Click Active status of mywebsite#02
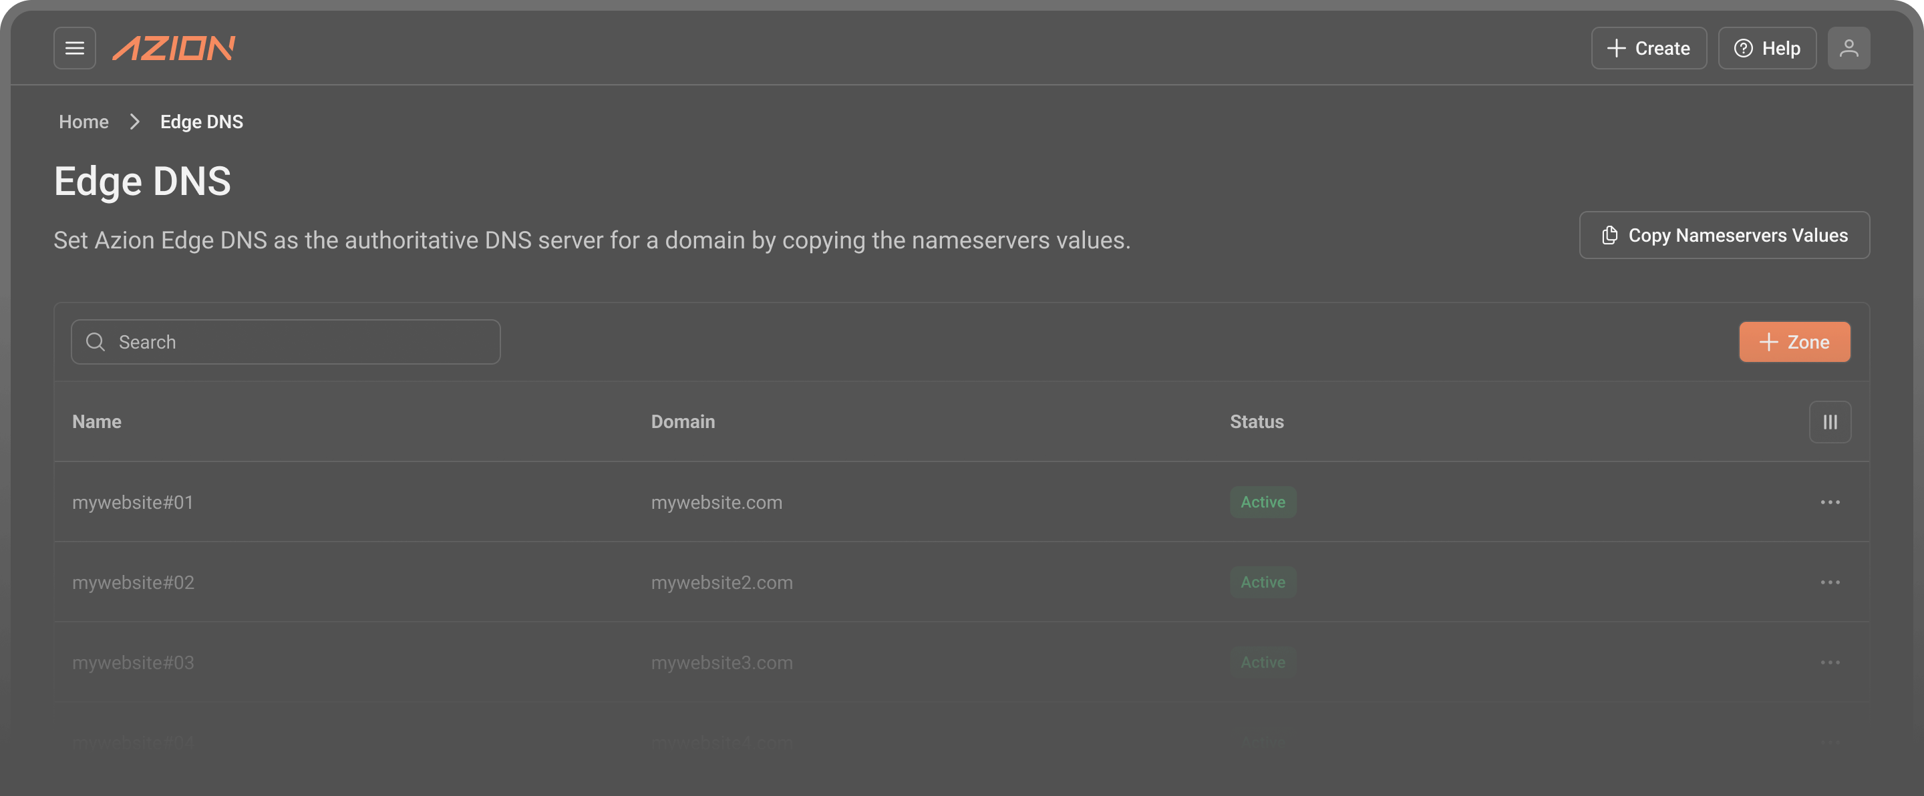Screen dimensions: 1924x796 (x=1263, y=582)
